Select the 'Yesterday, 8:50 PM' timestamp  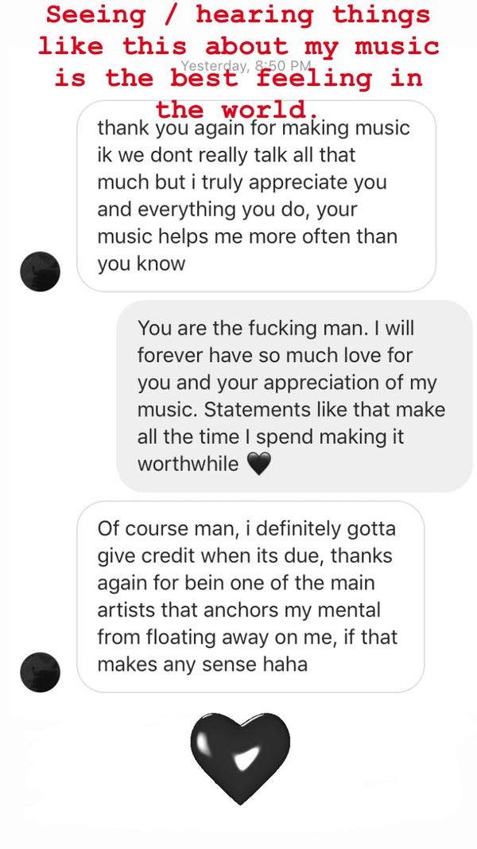click(246, 67)
